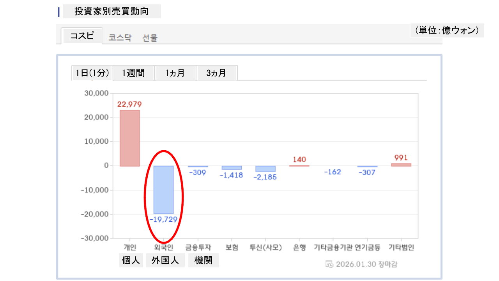The image size is (499, 281).
Task: Click the market-close icon beside the 2026.01.30 date
Action: (329, 264)
